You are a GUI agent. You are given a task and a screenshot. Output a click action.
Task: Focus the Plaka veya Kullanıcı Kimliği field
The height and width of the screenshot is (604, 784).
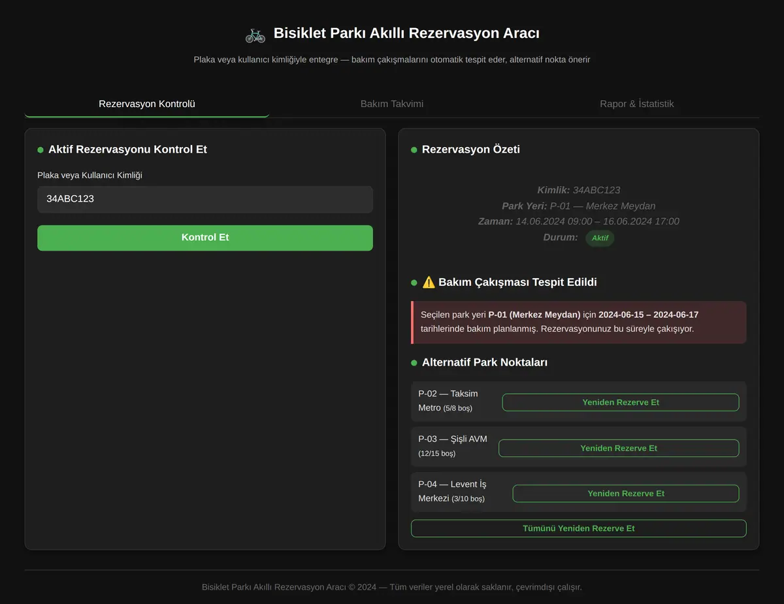coord(205,199)
